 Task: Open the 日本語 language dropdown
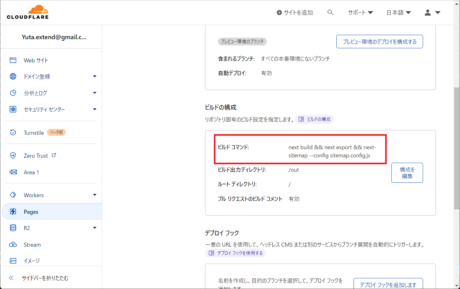click(398, 13)
